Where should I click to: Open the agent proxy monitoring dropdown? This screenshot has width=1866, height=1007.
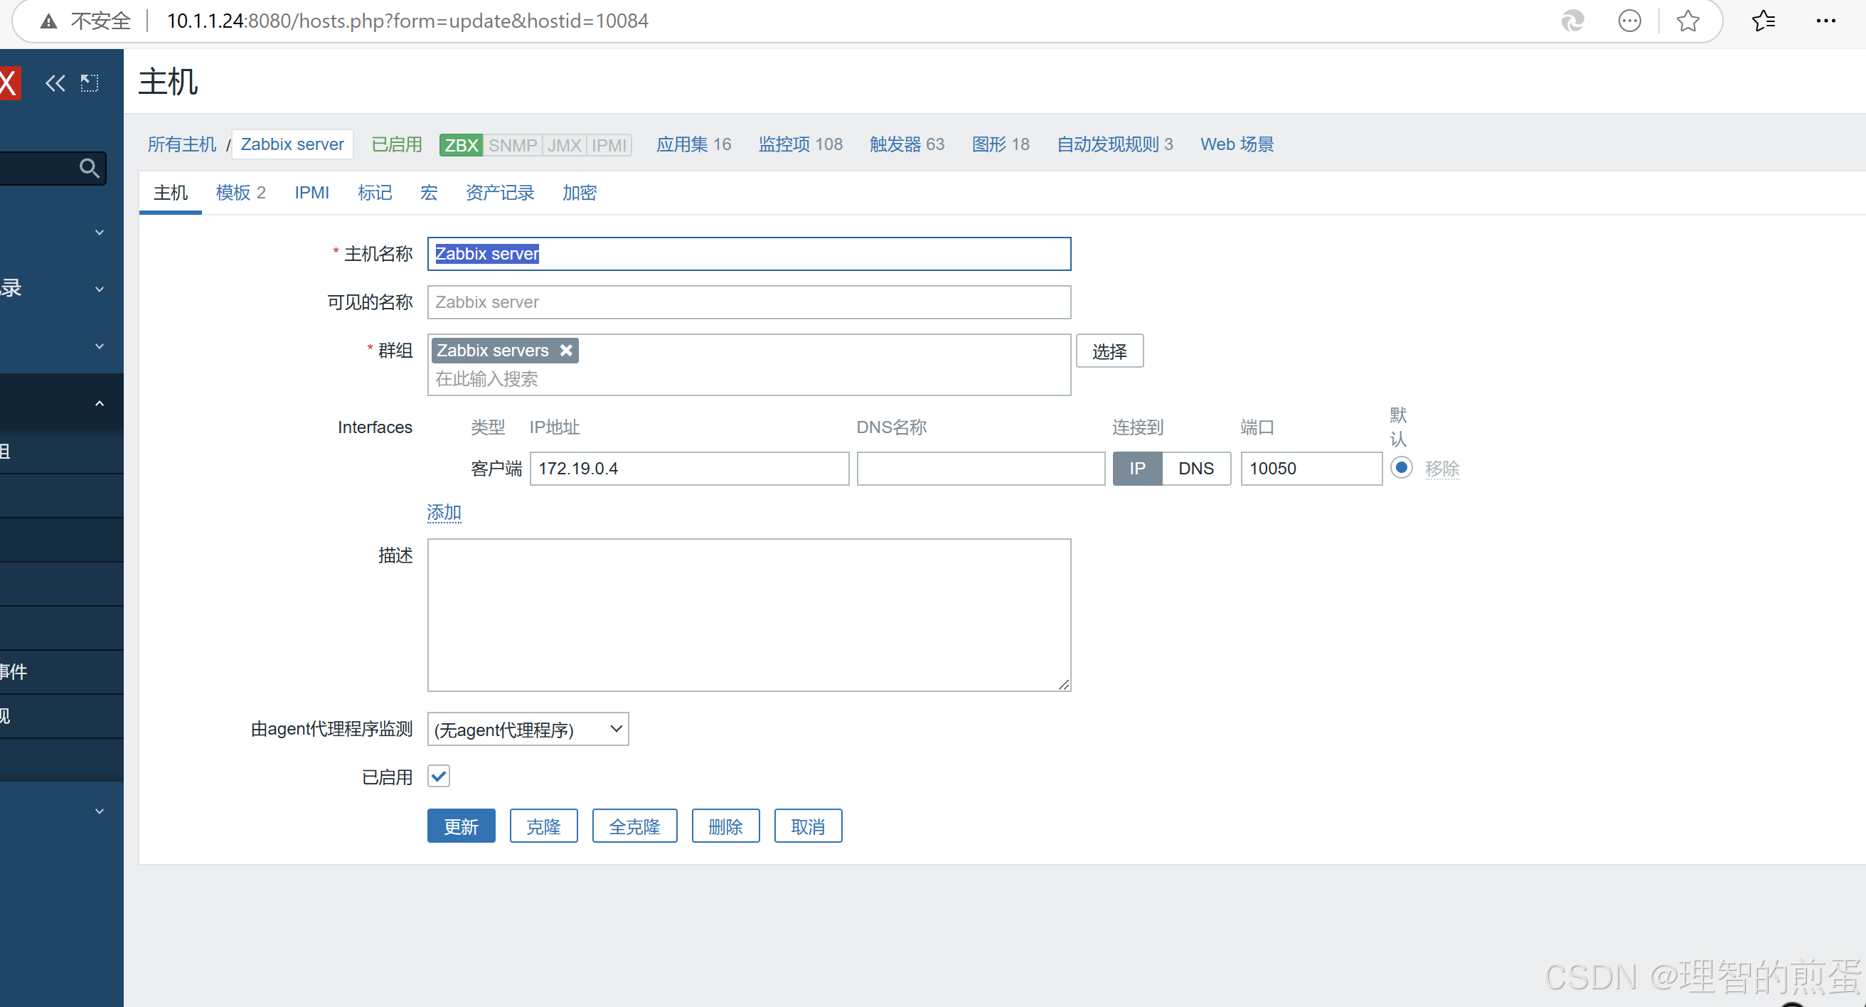[528, 729]
